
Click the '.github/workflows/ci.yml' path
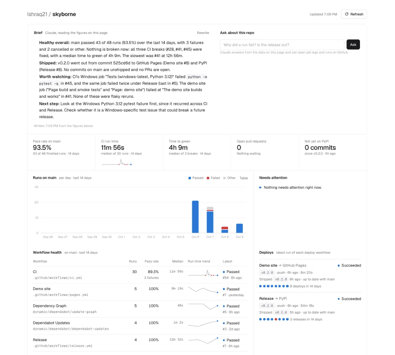[58, 278]
